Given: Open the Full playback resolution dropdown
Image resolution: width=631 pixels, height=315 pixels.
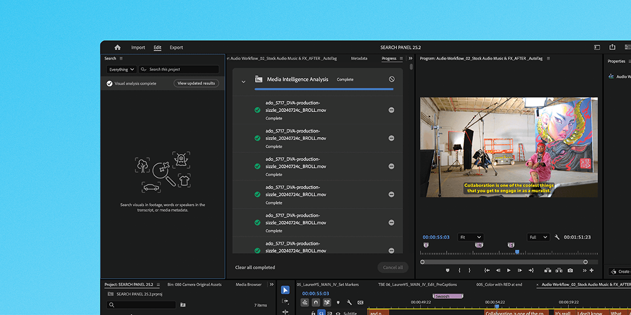Looking at the screenshot, I should 538,237.
